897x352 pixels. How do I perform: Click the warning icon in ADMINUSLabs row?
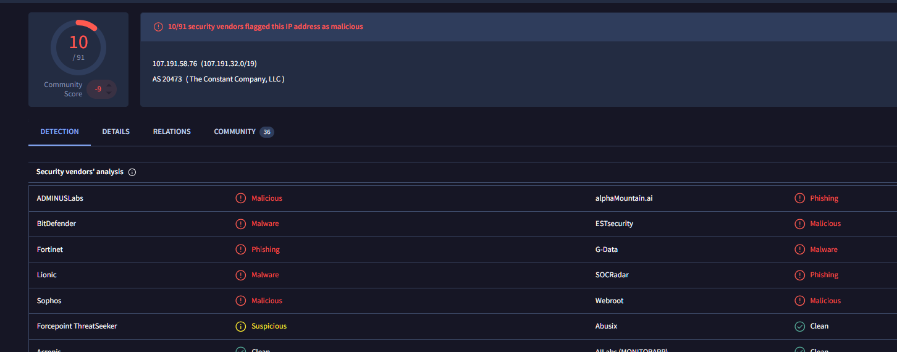[x=241, y=198]
